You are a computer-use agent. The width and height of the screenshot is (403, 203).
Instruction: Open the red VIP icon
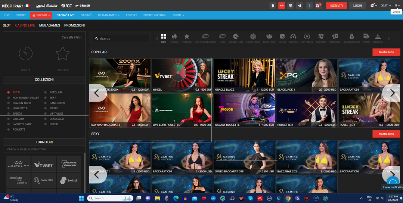(x=282, y=5)
